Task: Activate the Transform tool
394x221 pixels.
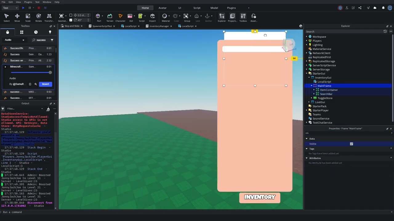Action: [x=49, y=18]
